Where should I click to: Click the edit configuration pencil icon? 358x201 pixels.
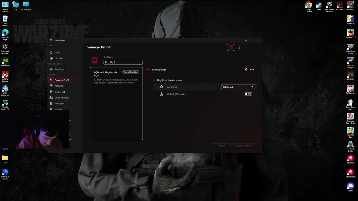(245, 70)
